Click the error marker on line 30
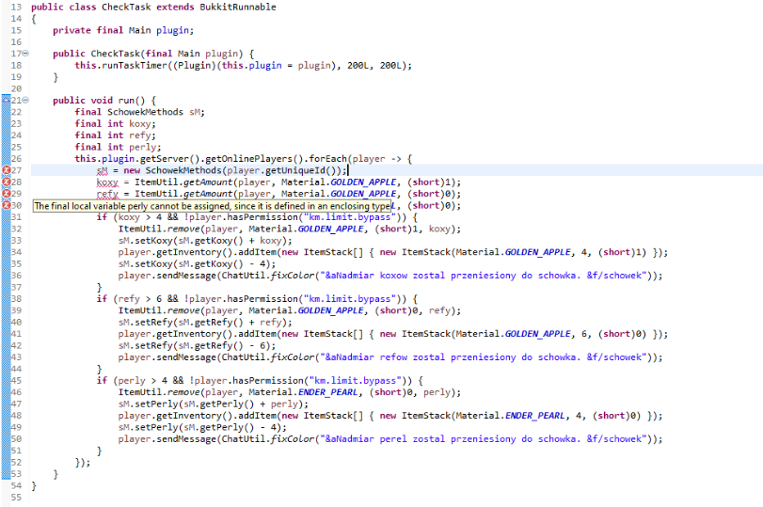763x507 pixels. 6,205
